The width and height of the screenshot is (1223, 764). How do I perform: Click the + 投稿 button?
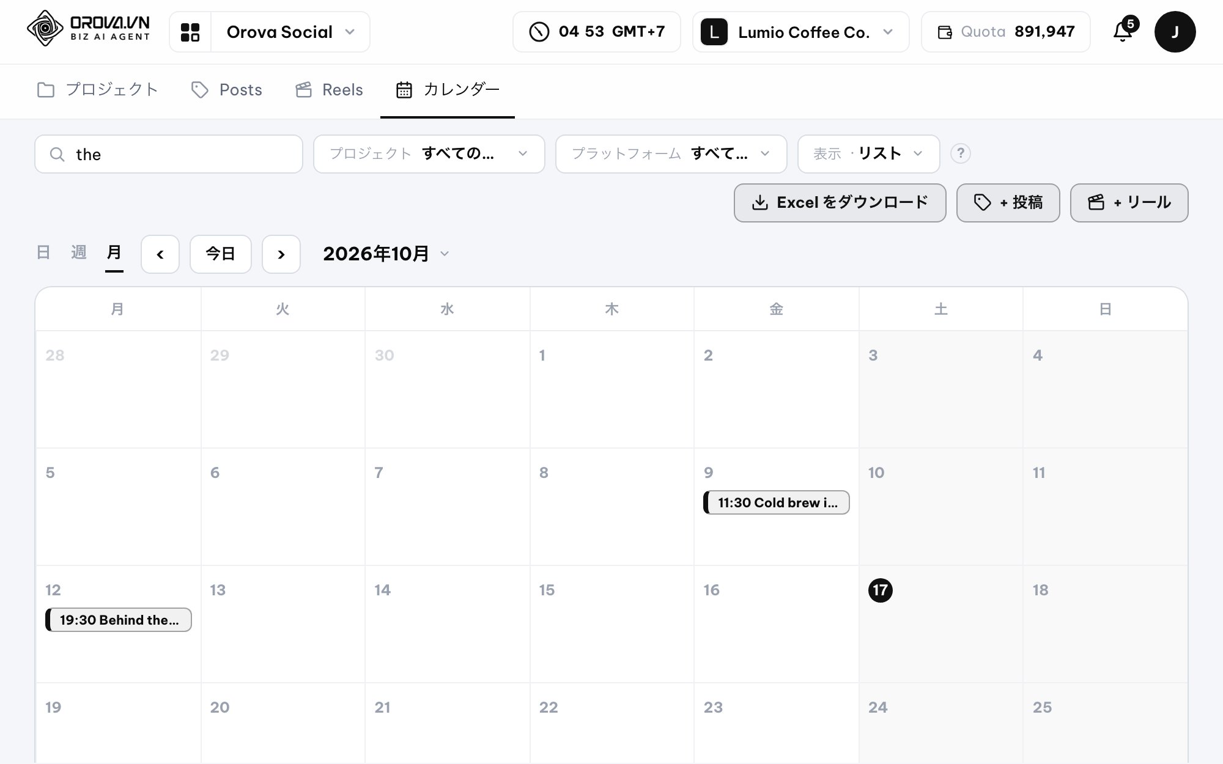(x=1008, y=203)
